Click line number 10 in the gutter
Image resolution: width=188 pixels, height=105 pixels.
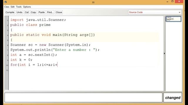7,65
